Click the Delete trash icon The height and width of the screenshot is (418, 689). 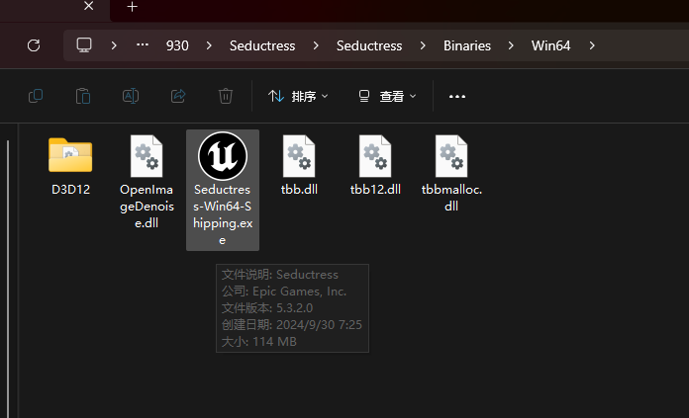tap(226, 96)
